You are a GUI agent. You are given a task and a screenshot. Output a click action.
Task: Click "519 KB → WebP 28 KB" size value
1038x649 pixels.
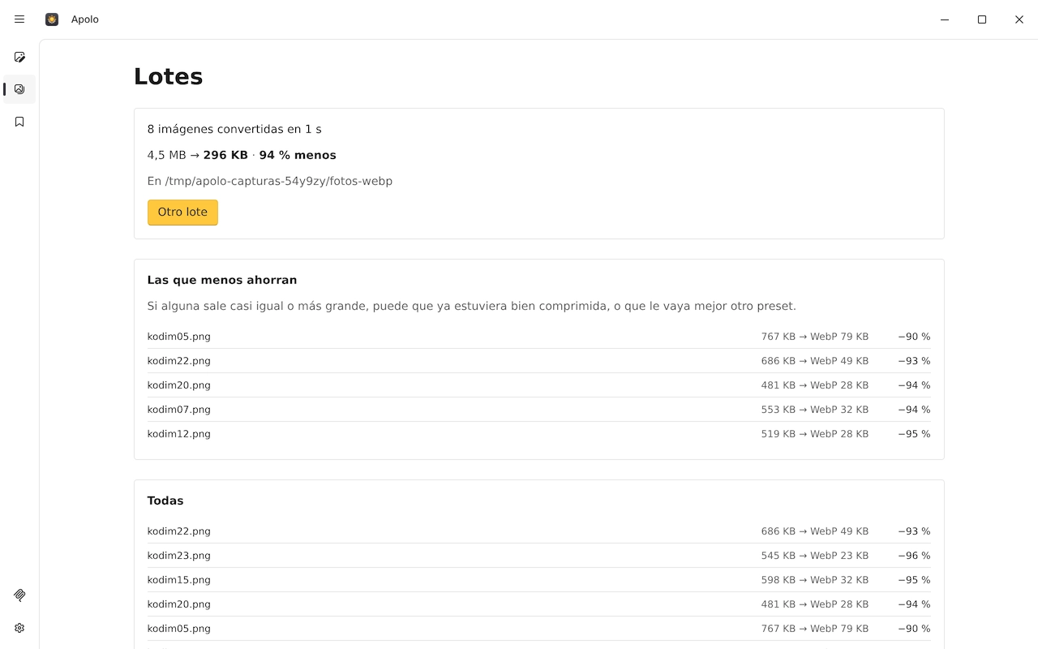[x=814, y=434]
